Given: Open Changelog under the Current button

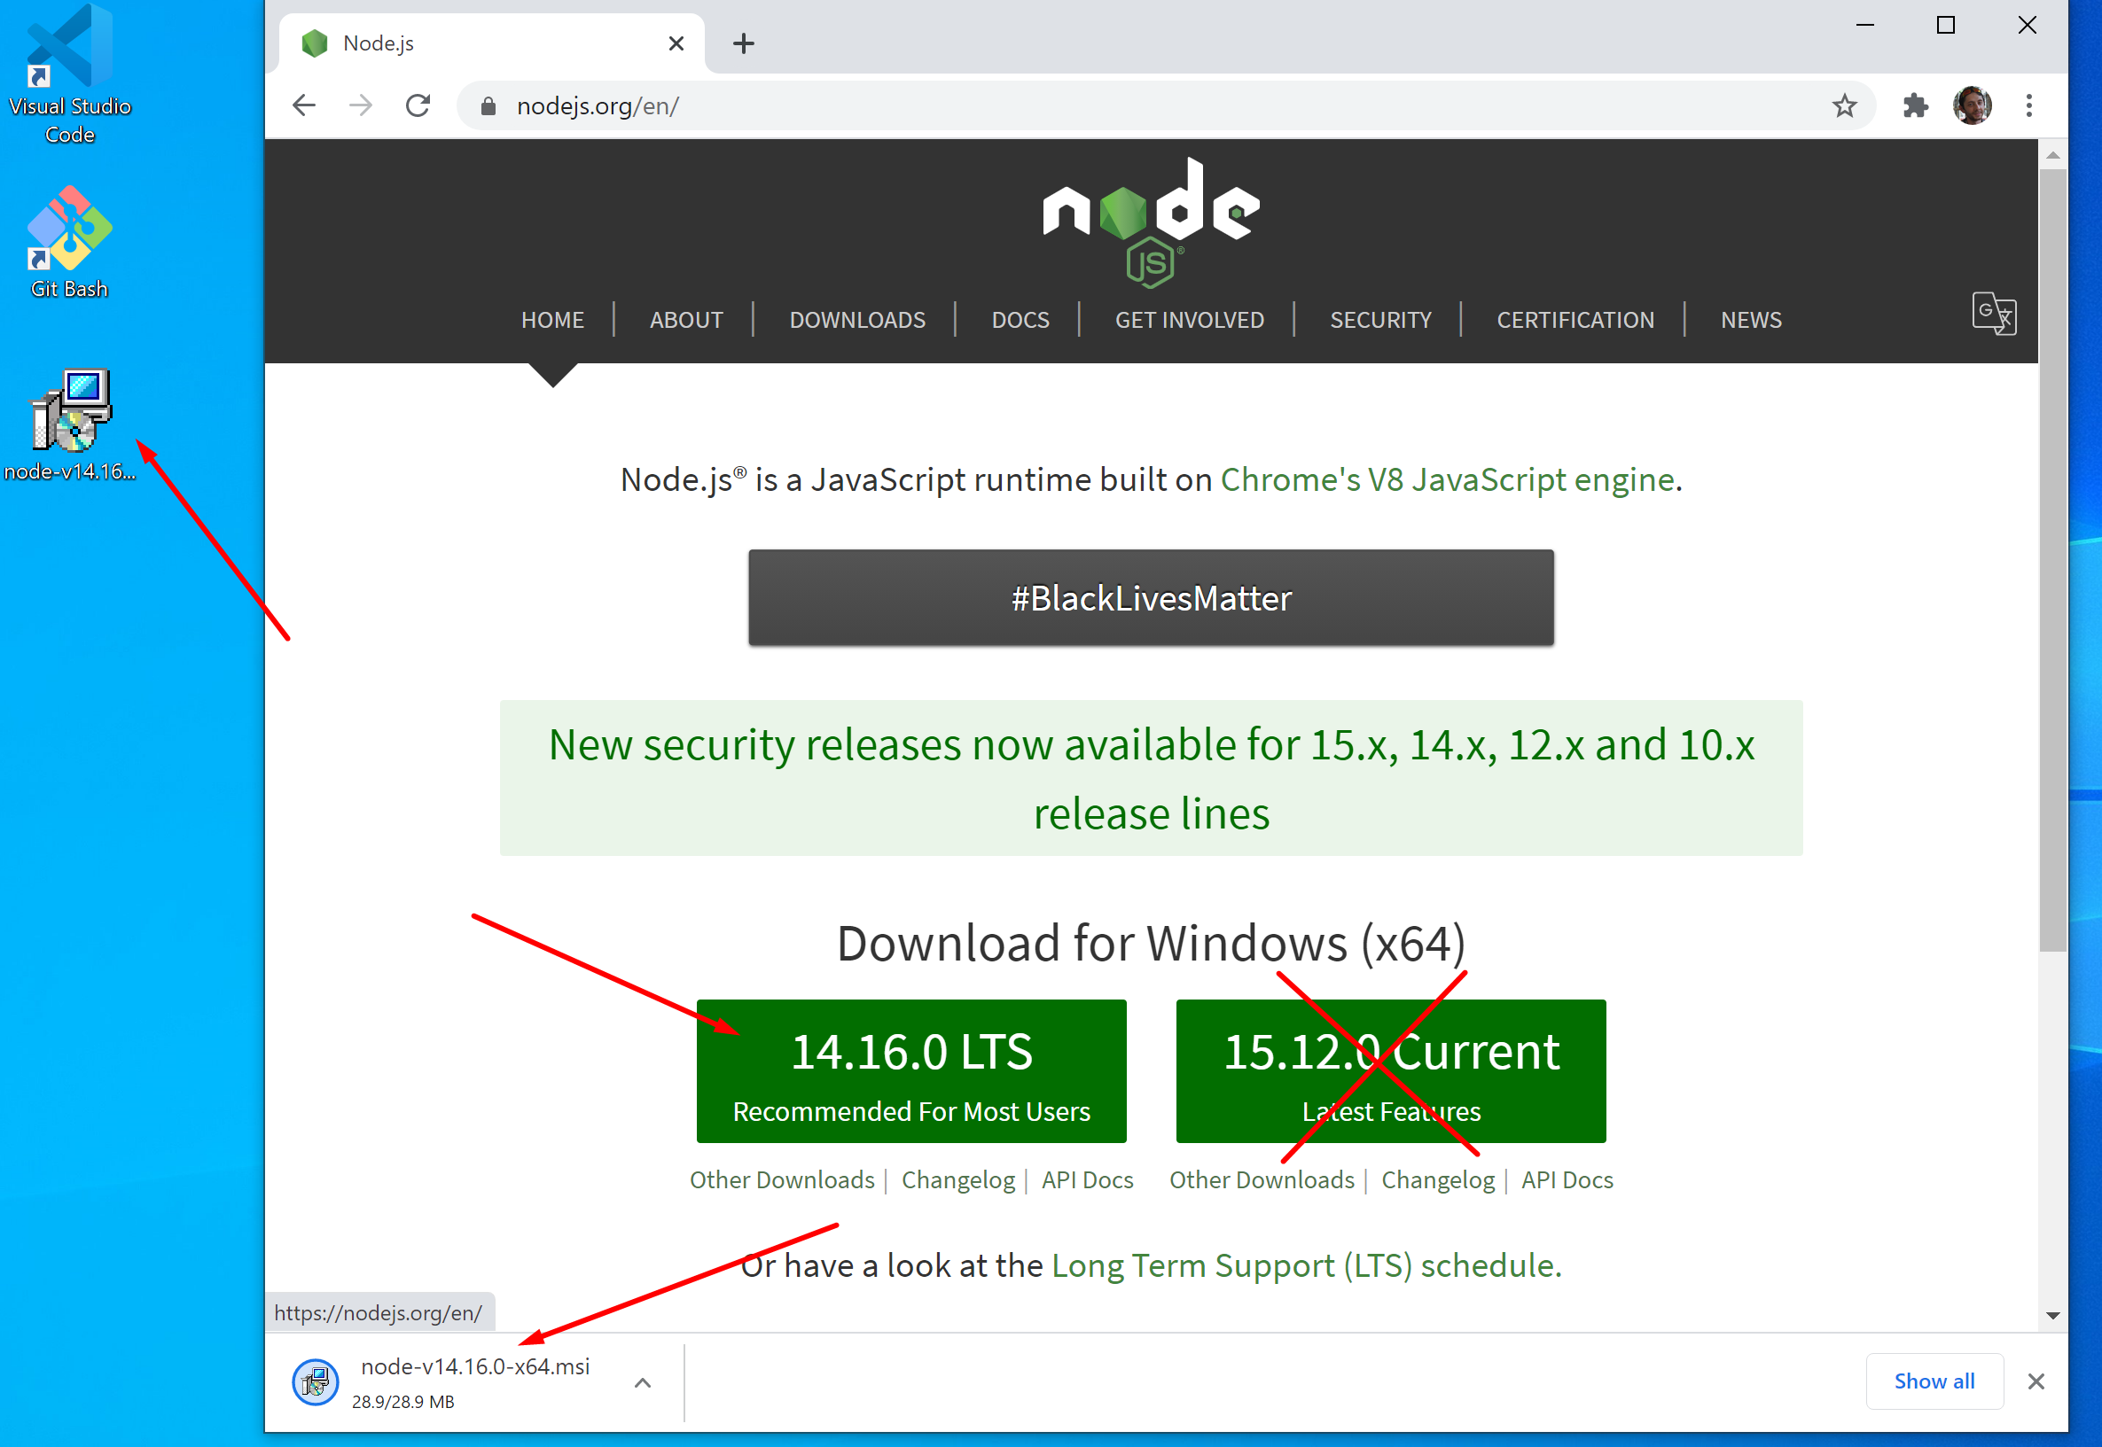Looking at the screenshot, I should tap(1437, 1179).
